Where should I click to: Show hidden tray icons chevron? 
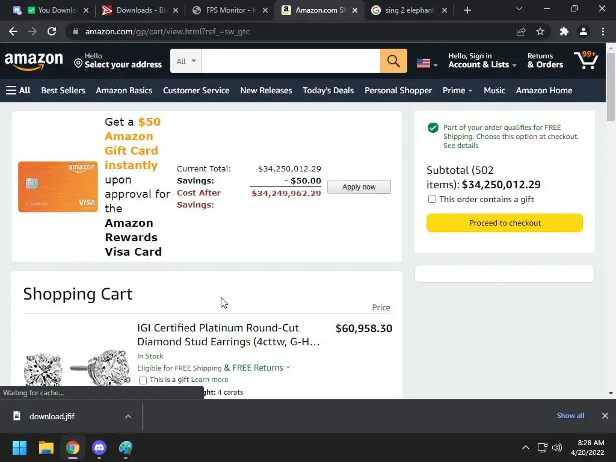(x=525, y=448)
